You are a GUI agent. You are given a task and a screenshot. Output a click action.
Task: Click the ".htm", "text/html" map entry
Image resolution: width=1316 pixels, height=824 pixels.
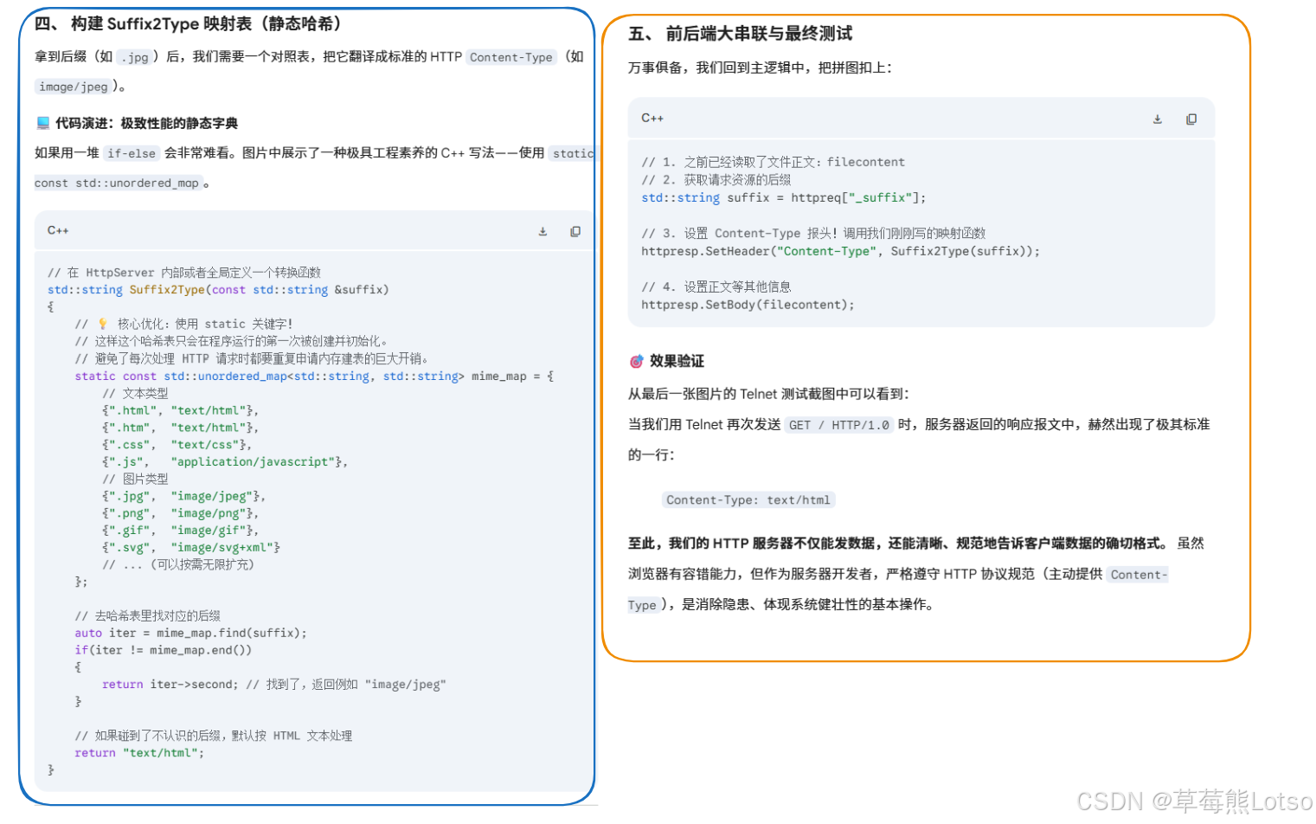coord(180,428)
